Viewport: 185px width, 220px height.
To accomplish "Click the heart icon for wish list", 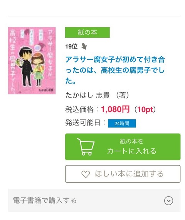I will coord(86,174).
